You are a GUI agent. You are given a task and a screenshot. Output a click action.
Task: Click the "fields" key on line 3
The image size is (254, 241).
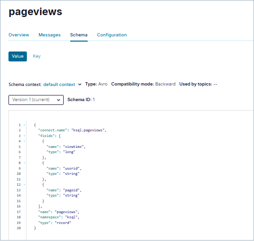click(x=47, y=136)
